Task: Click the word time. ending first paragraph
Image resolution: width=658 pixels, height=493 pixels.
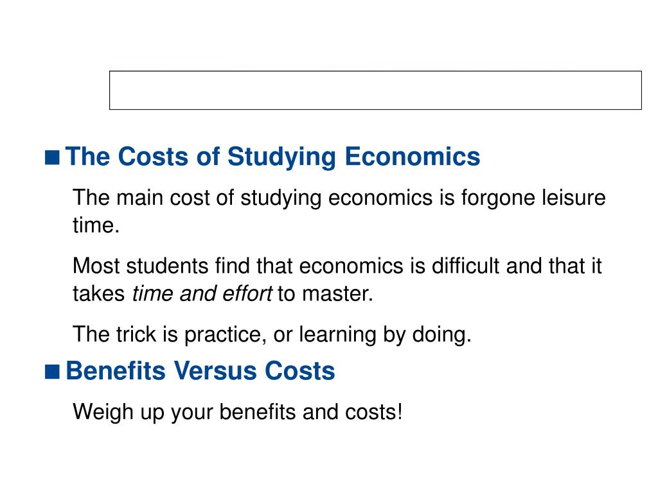Action: point(96,225)
